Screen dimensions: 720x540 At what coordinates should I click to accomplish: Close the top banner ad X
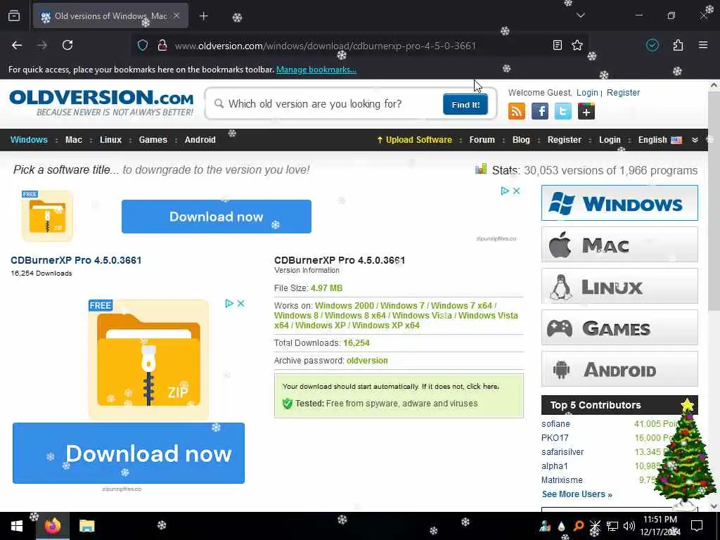[516, 191]
